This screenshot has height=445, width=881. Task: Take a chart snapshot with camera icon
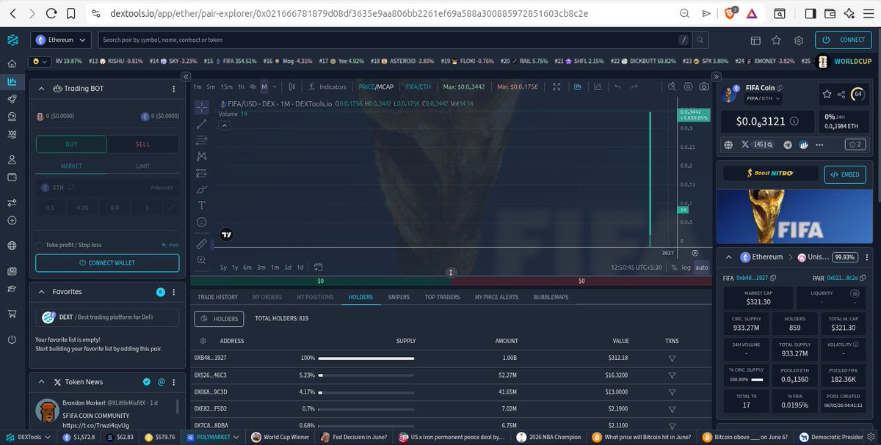pyautogui.click(x=704, y=87)
